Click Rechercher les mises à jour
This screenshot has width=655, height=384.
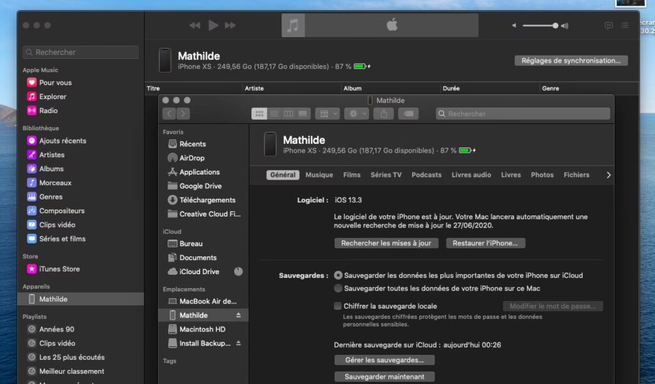coord(386,243)
